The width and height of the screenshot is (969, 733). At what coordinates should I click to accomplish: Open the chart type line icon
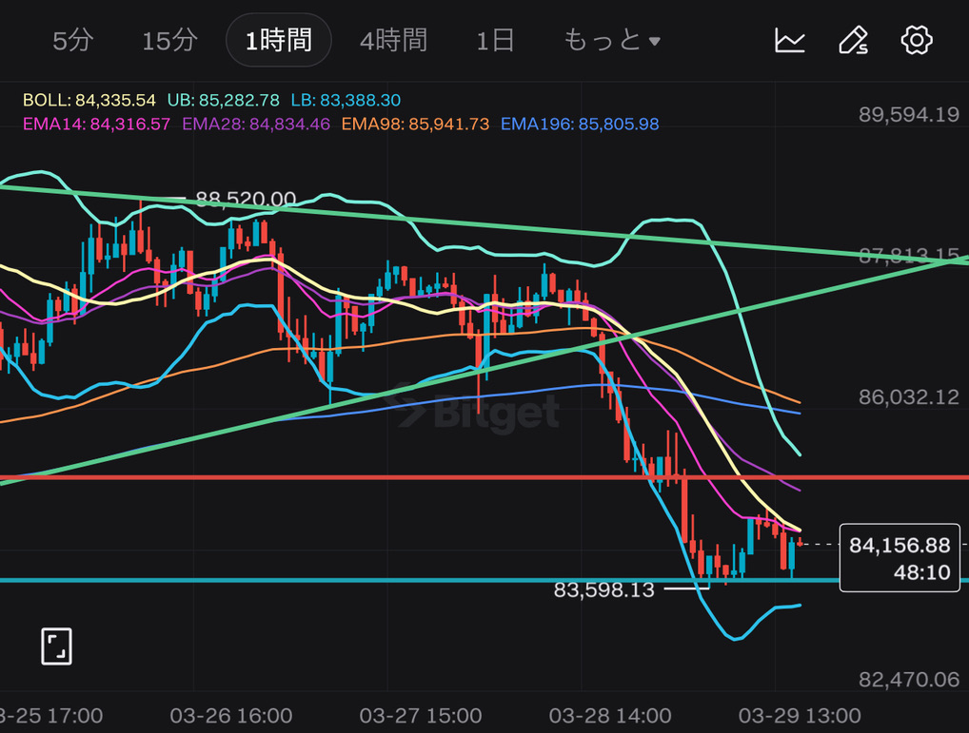pyautogui.click(x=790, y=40)
